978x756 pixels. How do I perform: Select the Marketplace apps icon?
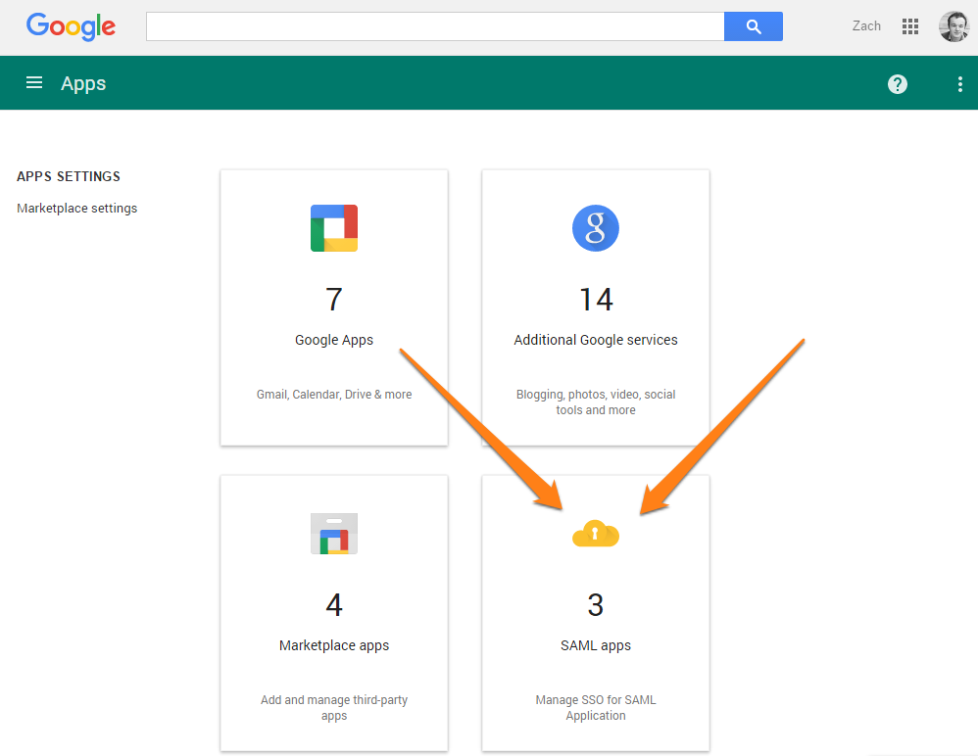point(334,534)
